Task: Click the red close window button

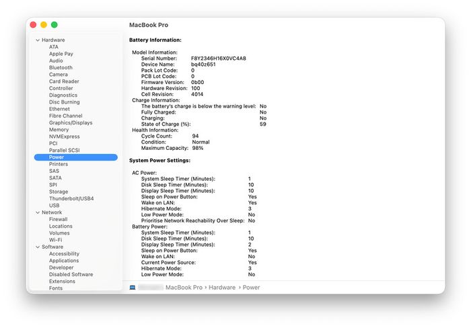Action: click(x=34, y=25)
